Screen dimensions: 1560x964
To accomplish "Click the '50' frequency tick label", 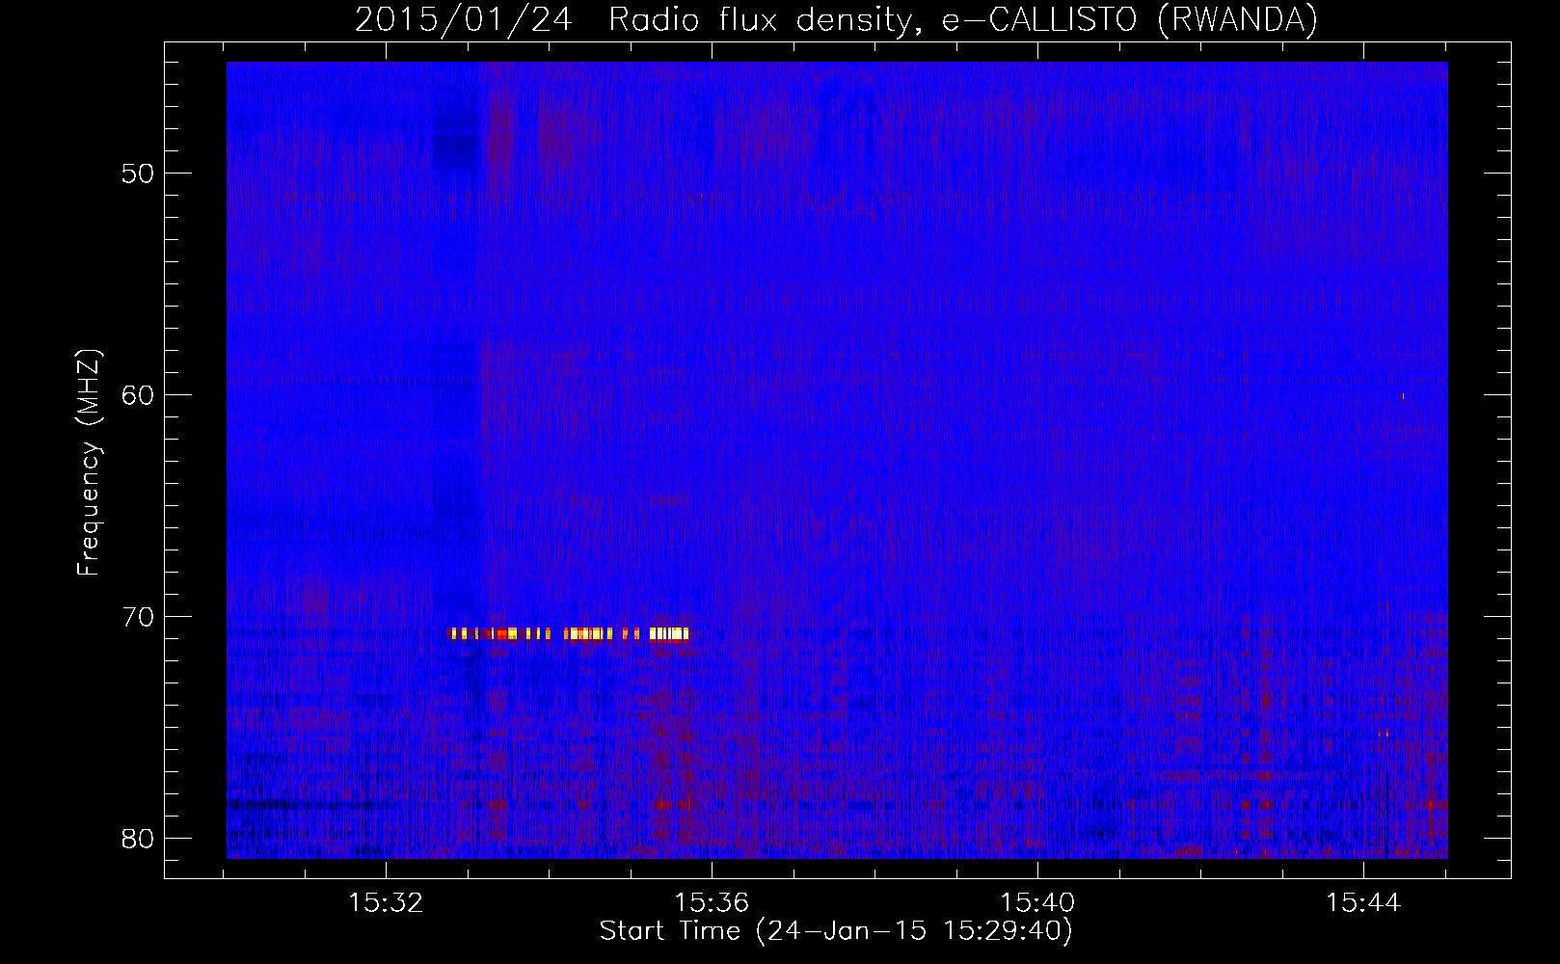I will 138,174.
